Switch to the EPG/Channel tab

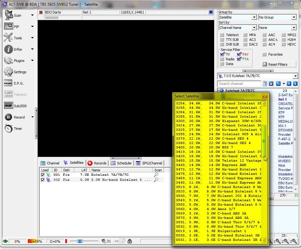[149, 163]
